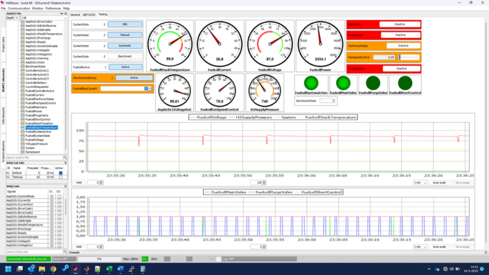Click the Search DAQ Lists input field

coord(34,251)
